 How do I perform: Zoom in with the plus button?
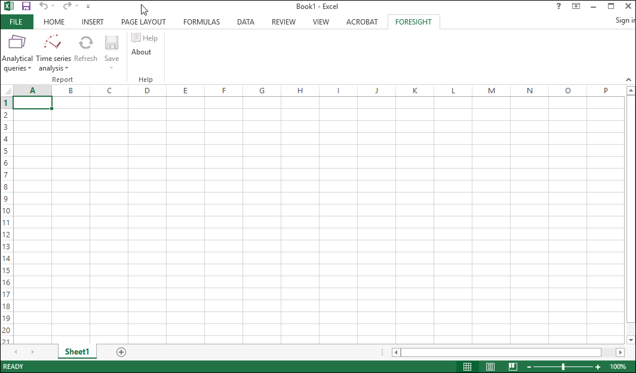[598, 367]
